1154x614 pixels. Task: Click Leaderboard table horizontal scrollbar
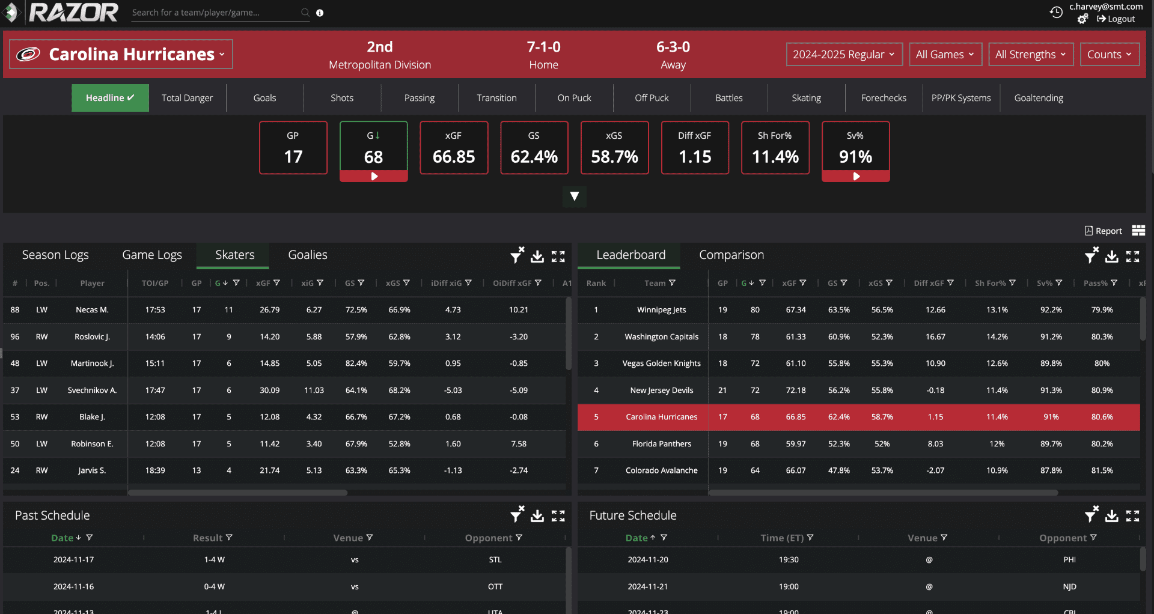(x=883, y=493)
